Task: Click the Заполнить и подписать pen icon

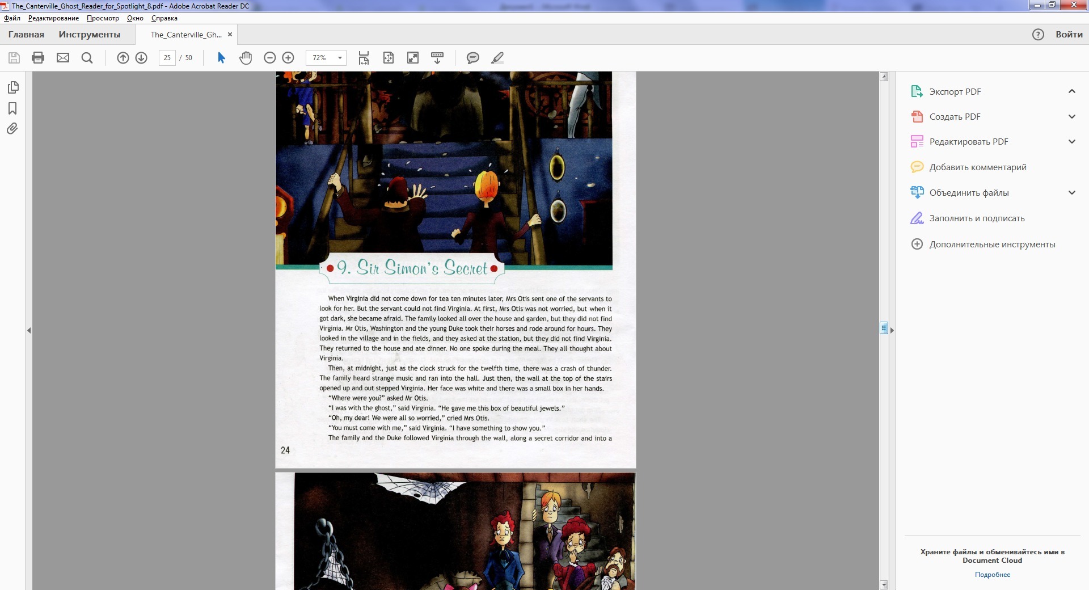Action: pyautogui.click(x=917, y=218)
